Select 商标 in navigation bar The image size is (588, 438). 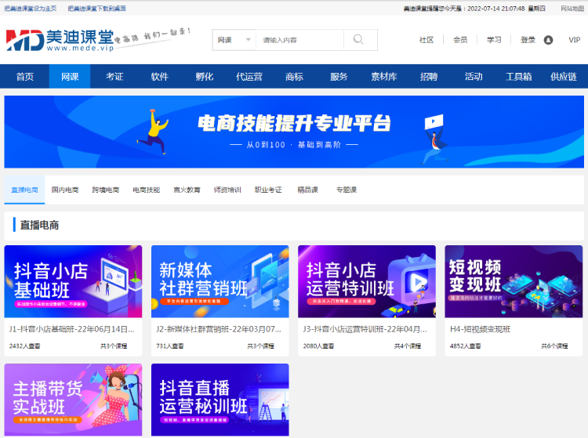coord(294,77)
